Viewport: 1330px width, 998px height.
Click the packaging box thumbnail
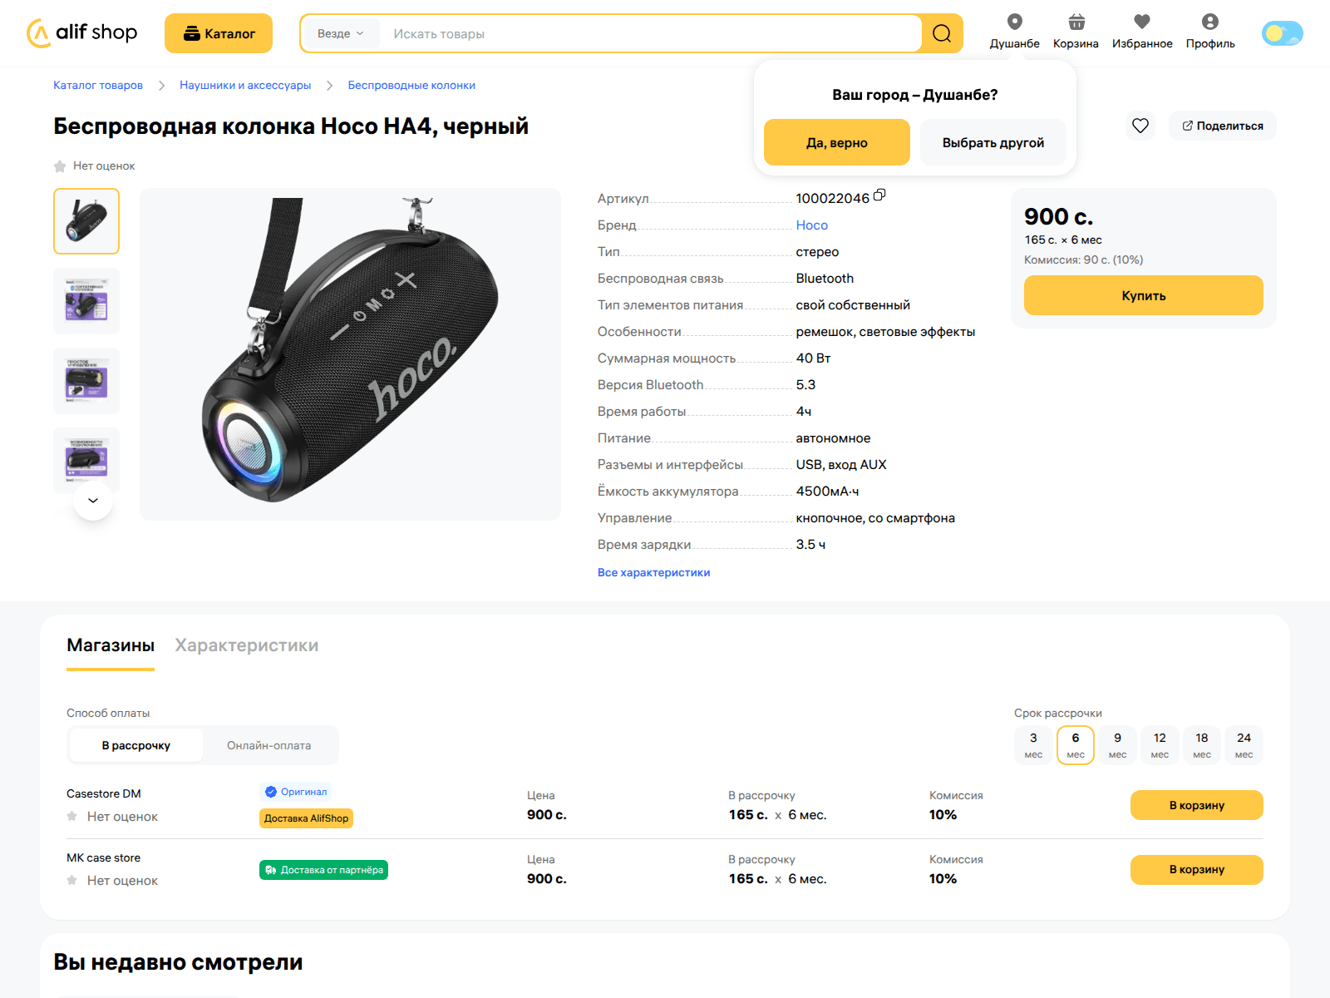click(86, 301)
